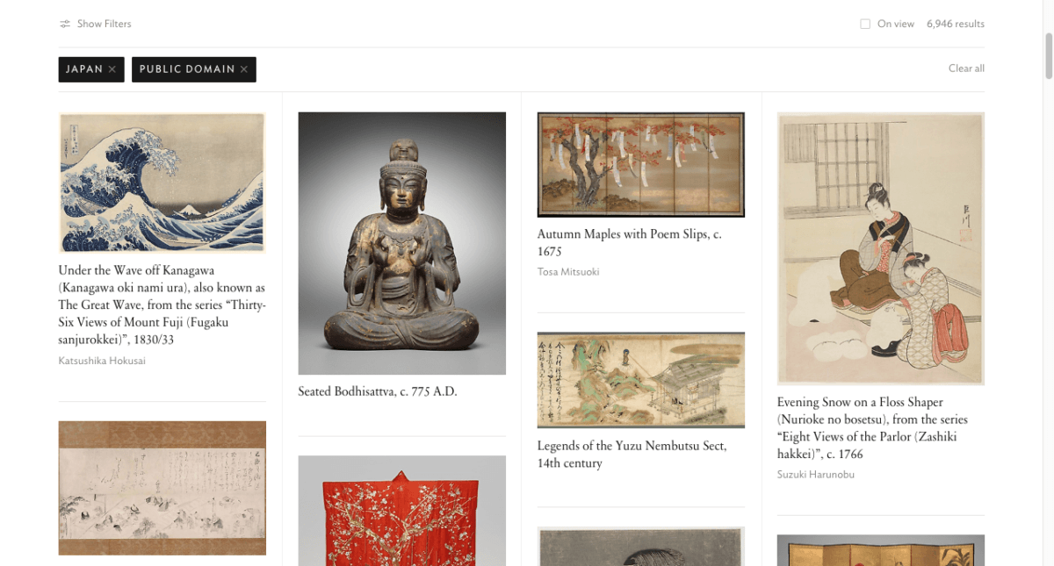Open the gold folding screen image below Harunobu
Screen dimensions: 1054x566
[881, 550]
